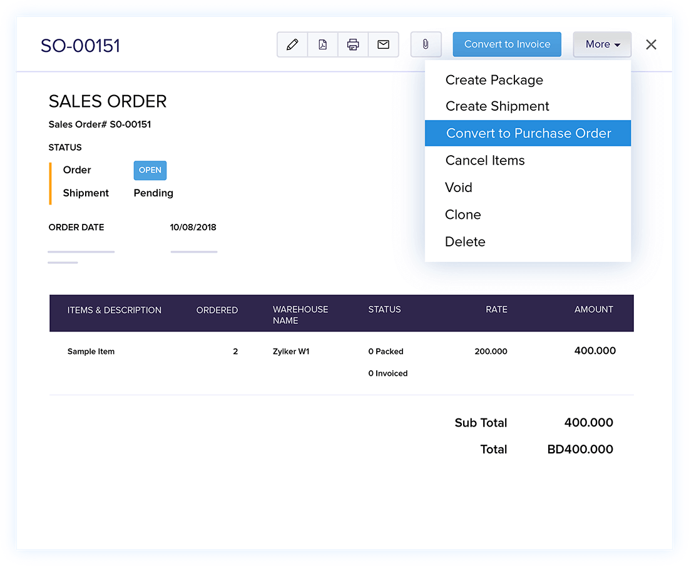The height and width of the screenshot is (566, 689).
Task: Choose the Cancel Items option
Action: [485, 161]
